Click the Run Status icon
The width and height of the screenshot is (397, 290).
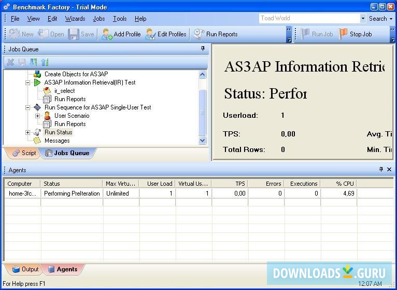coord(37,132)
